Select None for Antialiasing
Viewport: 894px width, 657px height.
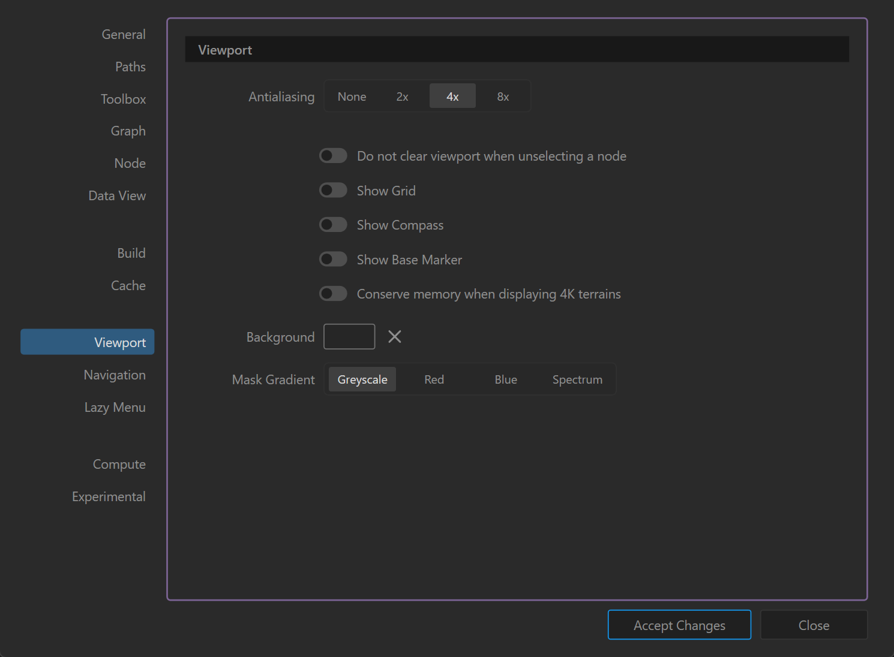(352, 97)
